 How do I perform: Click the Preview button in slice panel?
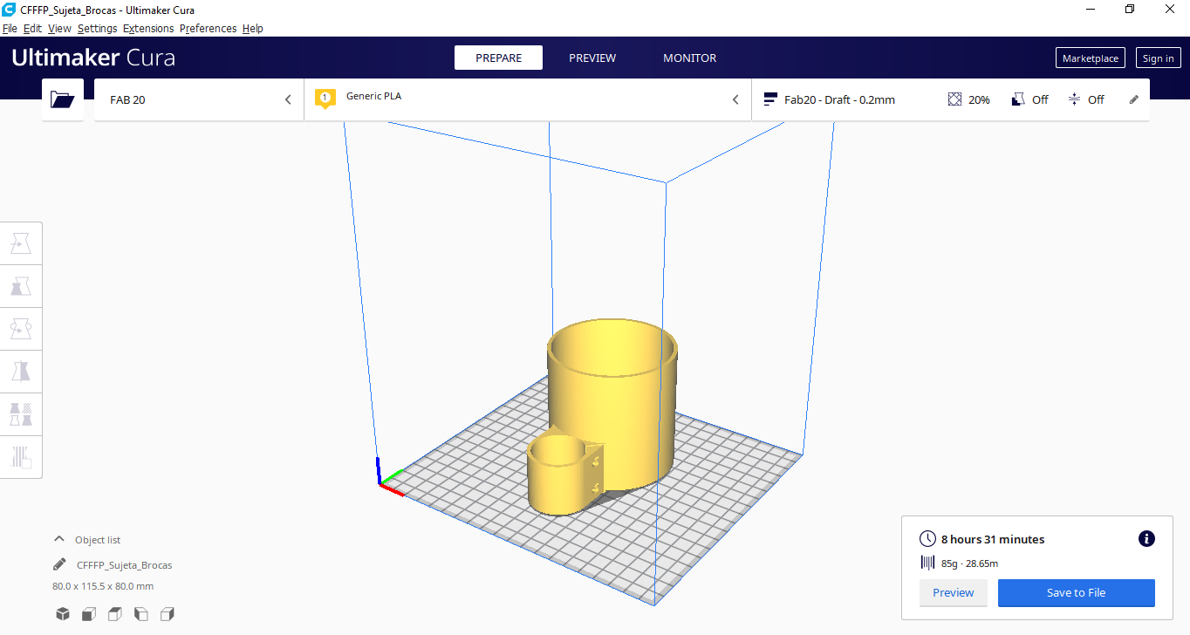953,592
